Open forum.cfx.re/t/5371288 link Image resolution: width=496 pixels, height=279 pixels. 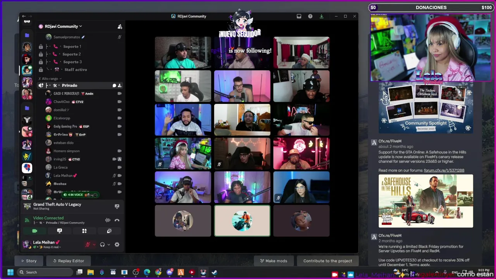pos(444,170)
